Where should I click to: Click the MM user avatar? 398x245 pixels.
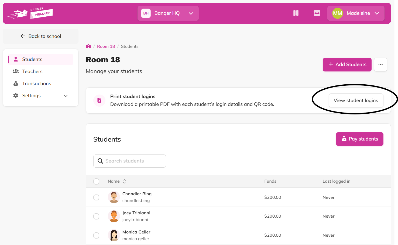point(337,13)
